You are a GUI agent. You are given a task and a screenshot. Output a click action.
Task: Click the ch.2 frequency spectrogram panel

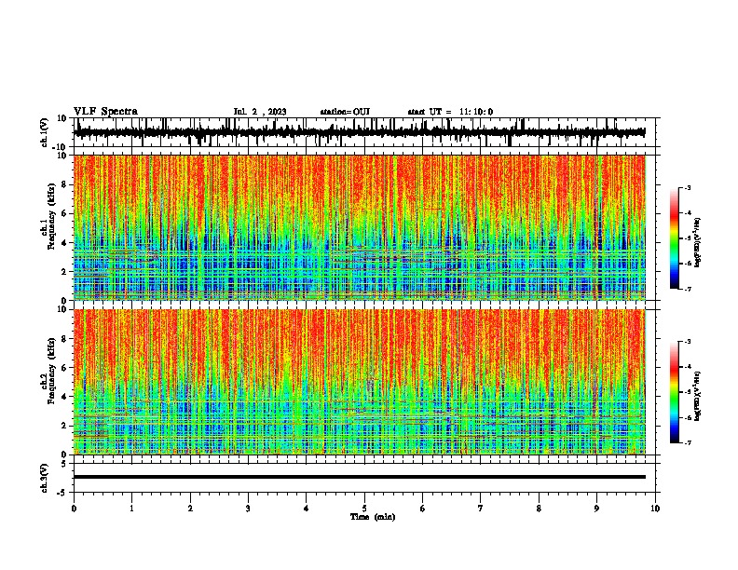coord(360,382)
